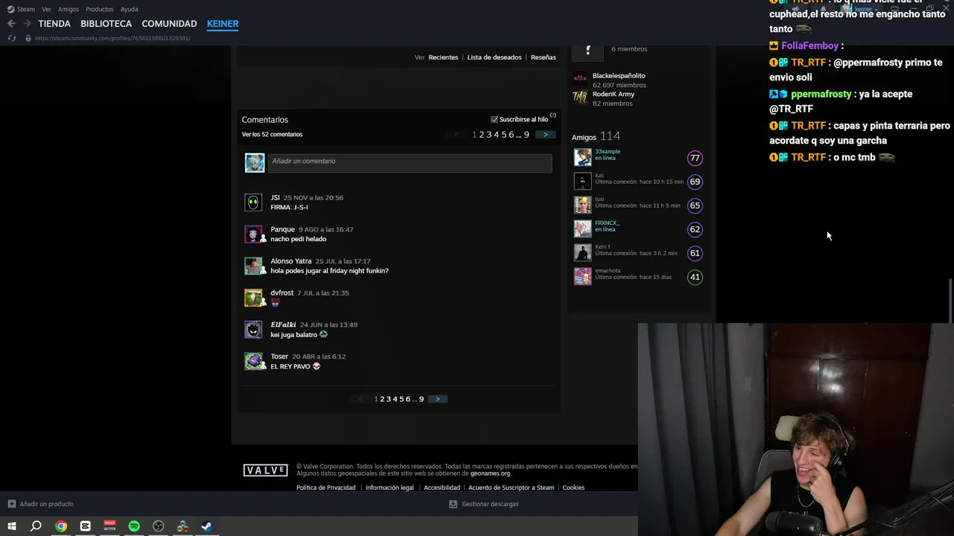Open the Lista de deseados link

[x=494, y=57]
